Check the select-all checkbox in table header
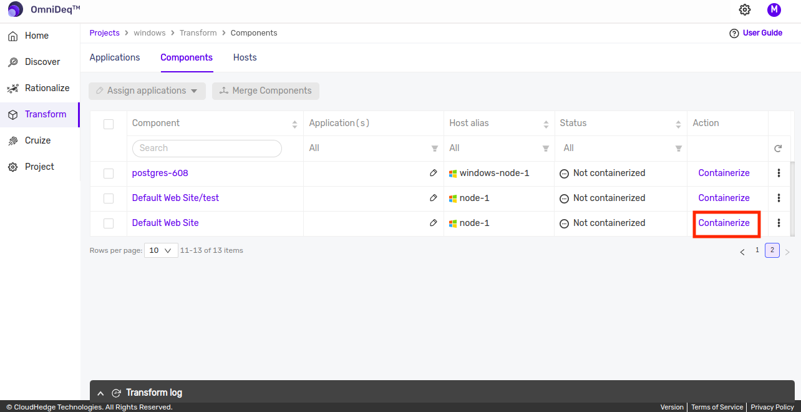 click(x=109, y=124)
